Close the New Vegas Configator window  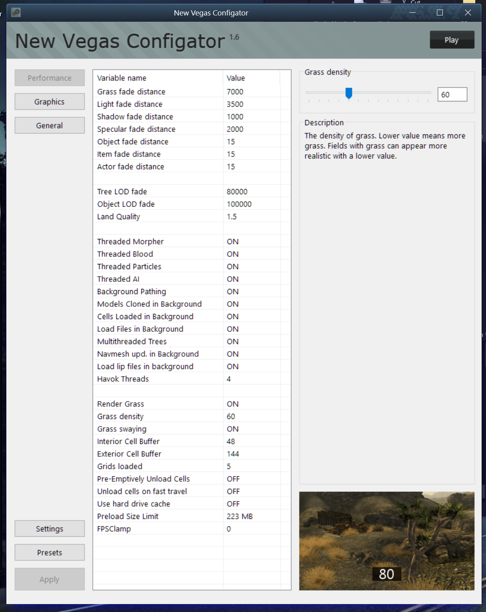pyautogui.click(x=468, y=13)
